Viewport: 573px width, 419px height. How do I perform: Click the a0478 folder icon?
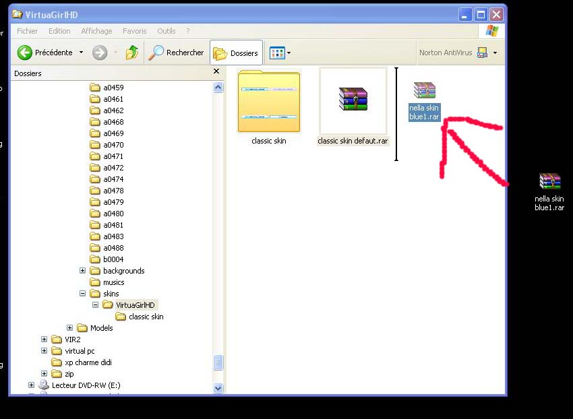pyautogui.click(x=95, y=191)
